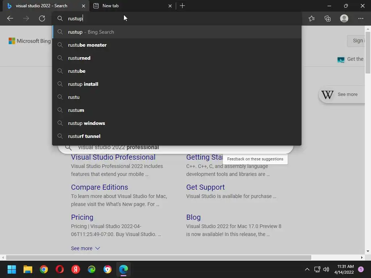Close the 'New tab' tab
The image size is (371, 278).
(x=170, y=6)
